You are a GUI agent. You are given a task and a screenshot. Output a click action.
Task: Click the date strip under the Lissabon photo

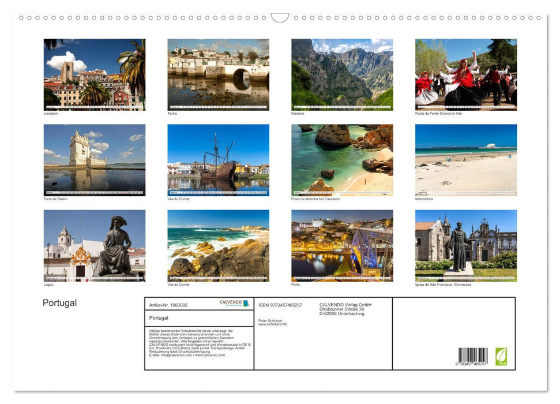(95, 106)
